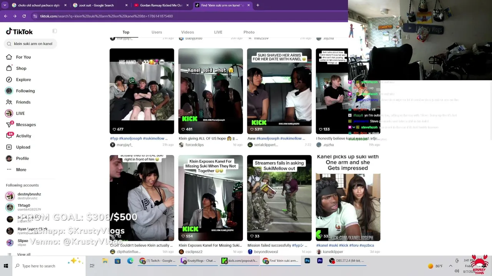Open the 'actually tried to STEAL Suki' video thumbnail

click(x=142, y=198)
